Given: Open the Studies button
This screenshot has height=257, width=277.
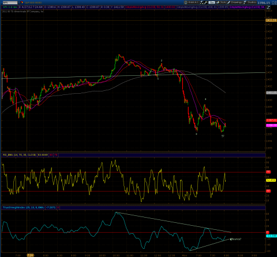Looking at the screenshot, I should coord(250,2).
